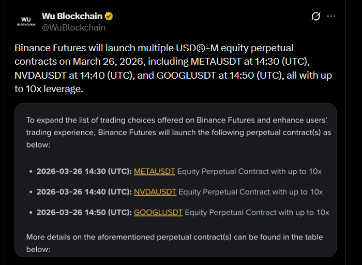362x265 pixels.
Task: Click the Grok explain post icon
Action: point(316,17)
